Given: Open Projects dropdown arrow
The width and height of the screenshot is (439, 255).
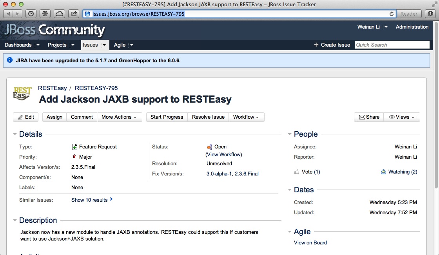Looking at the screenshot, I should pos(73,45).
